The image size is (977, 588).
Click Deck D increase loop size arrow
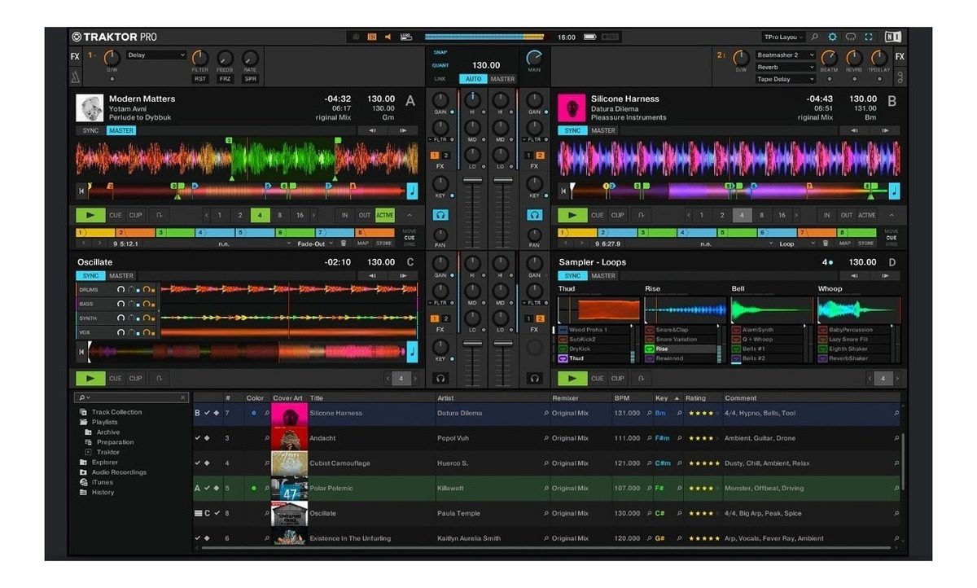pos(896,379)
